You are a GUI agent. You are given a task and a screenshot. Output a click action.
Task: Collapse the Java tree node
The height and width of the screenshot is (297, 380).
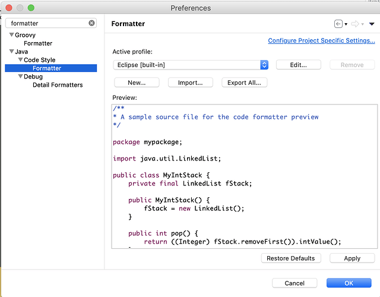point(11,52)
